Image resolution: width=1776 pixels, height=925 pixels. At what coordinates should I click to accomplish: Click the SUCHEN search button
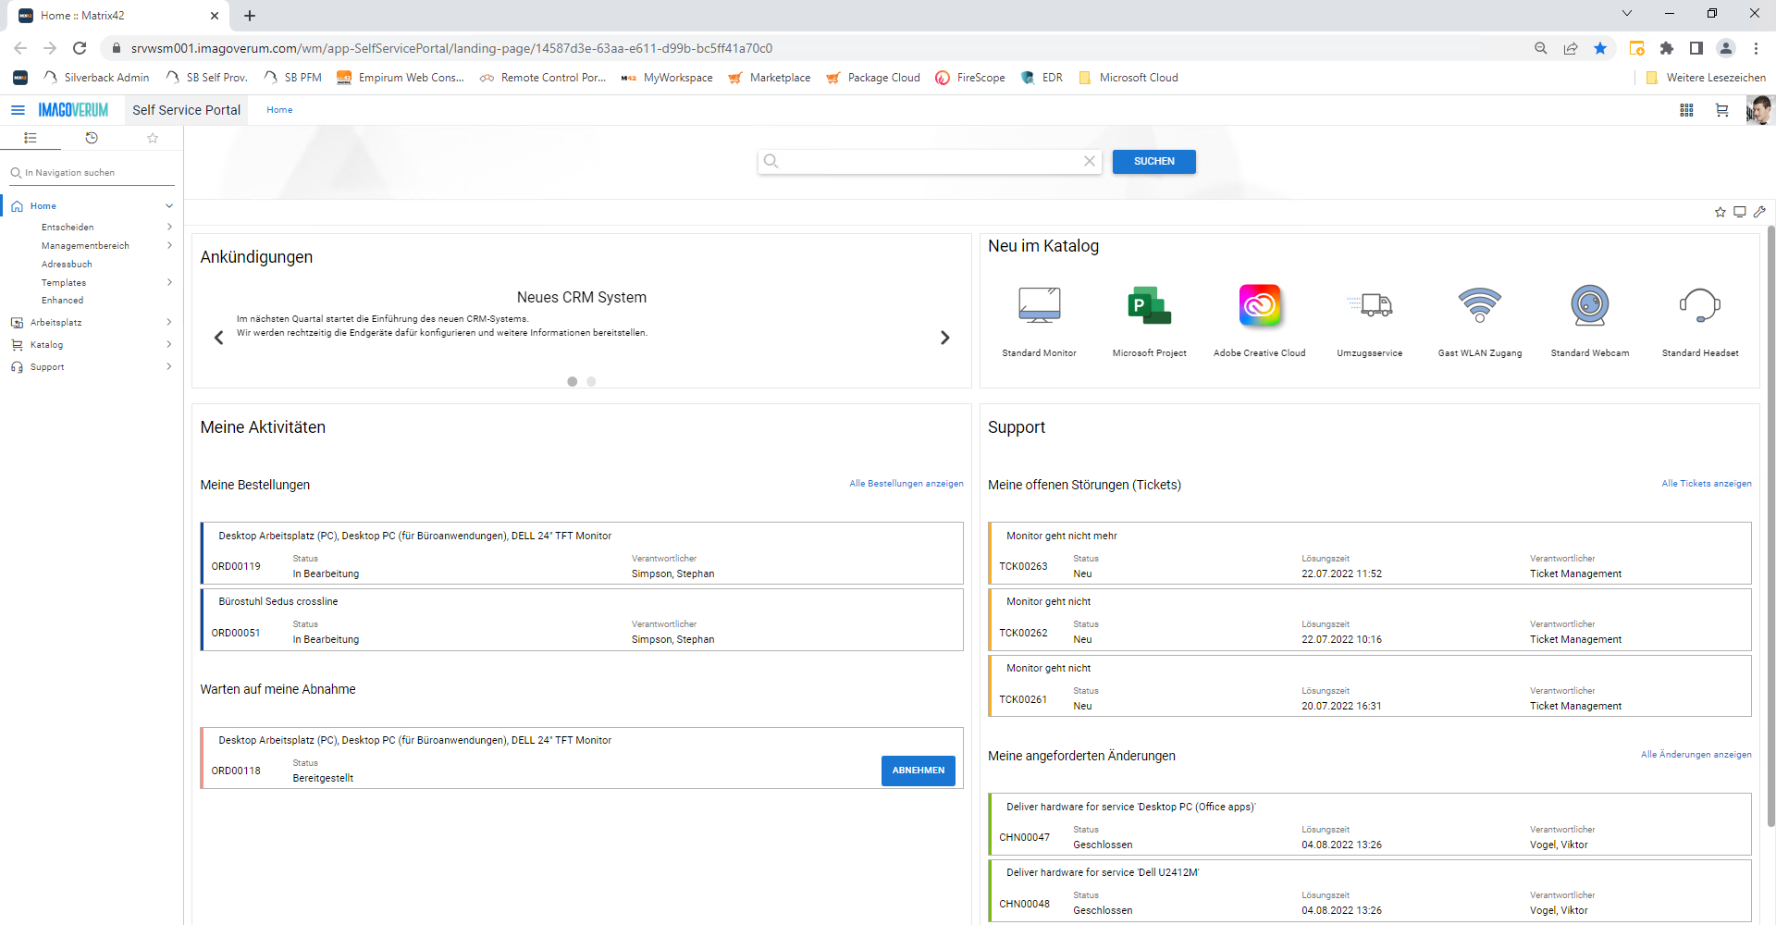click(1154, 162)
